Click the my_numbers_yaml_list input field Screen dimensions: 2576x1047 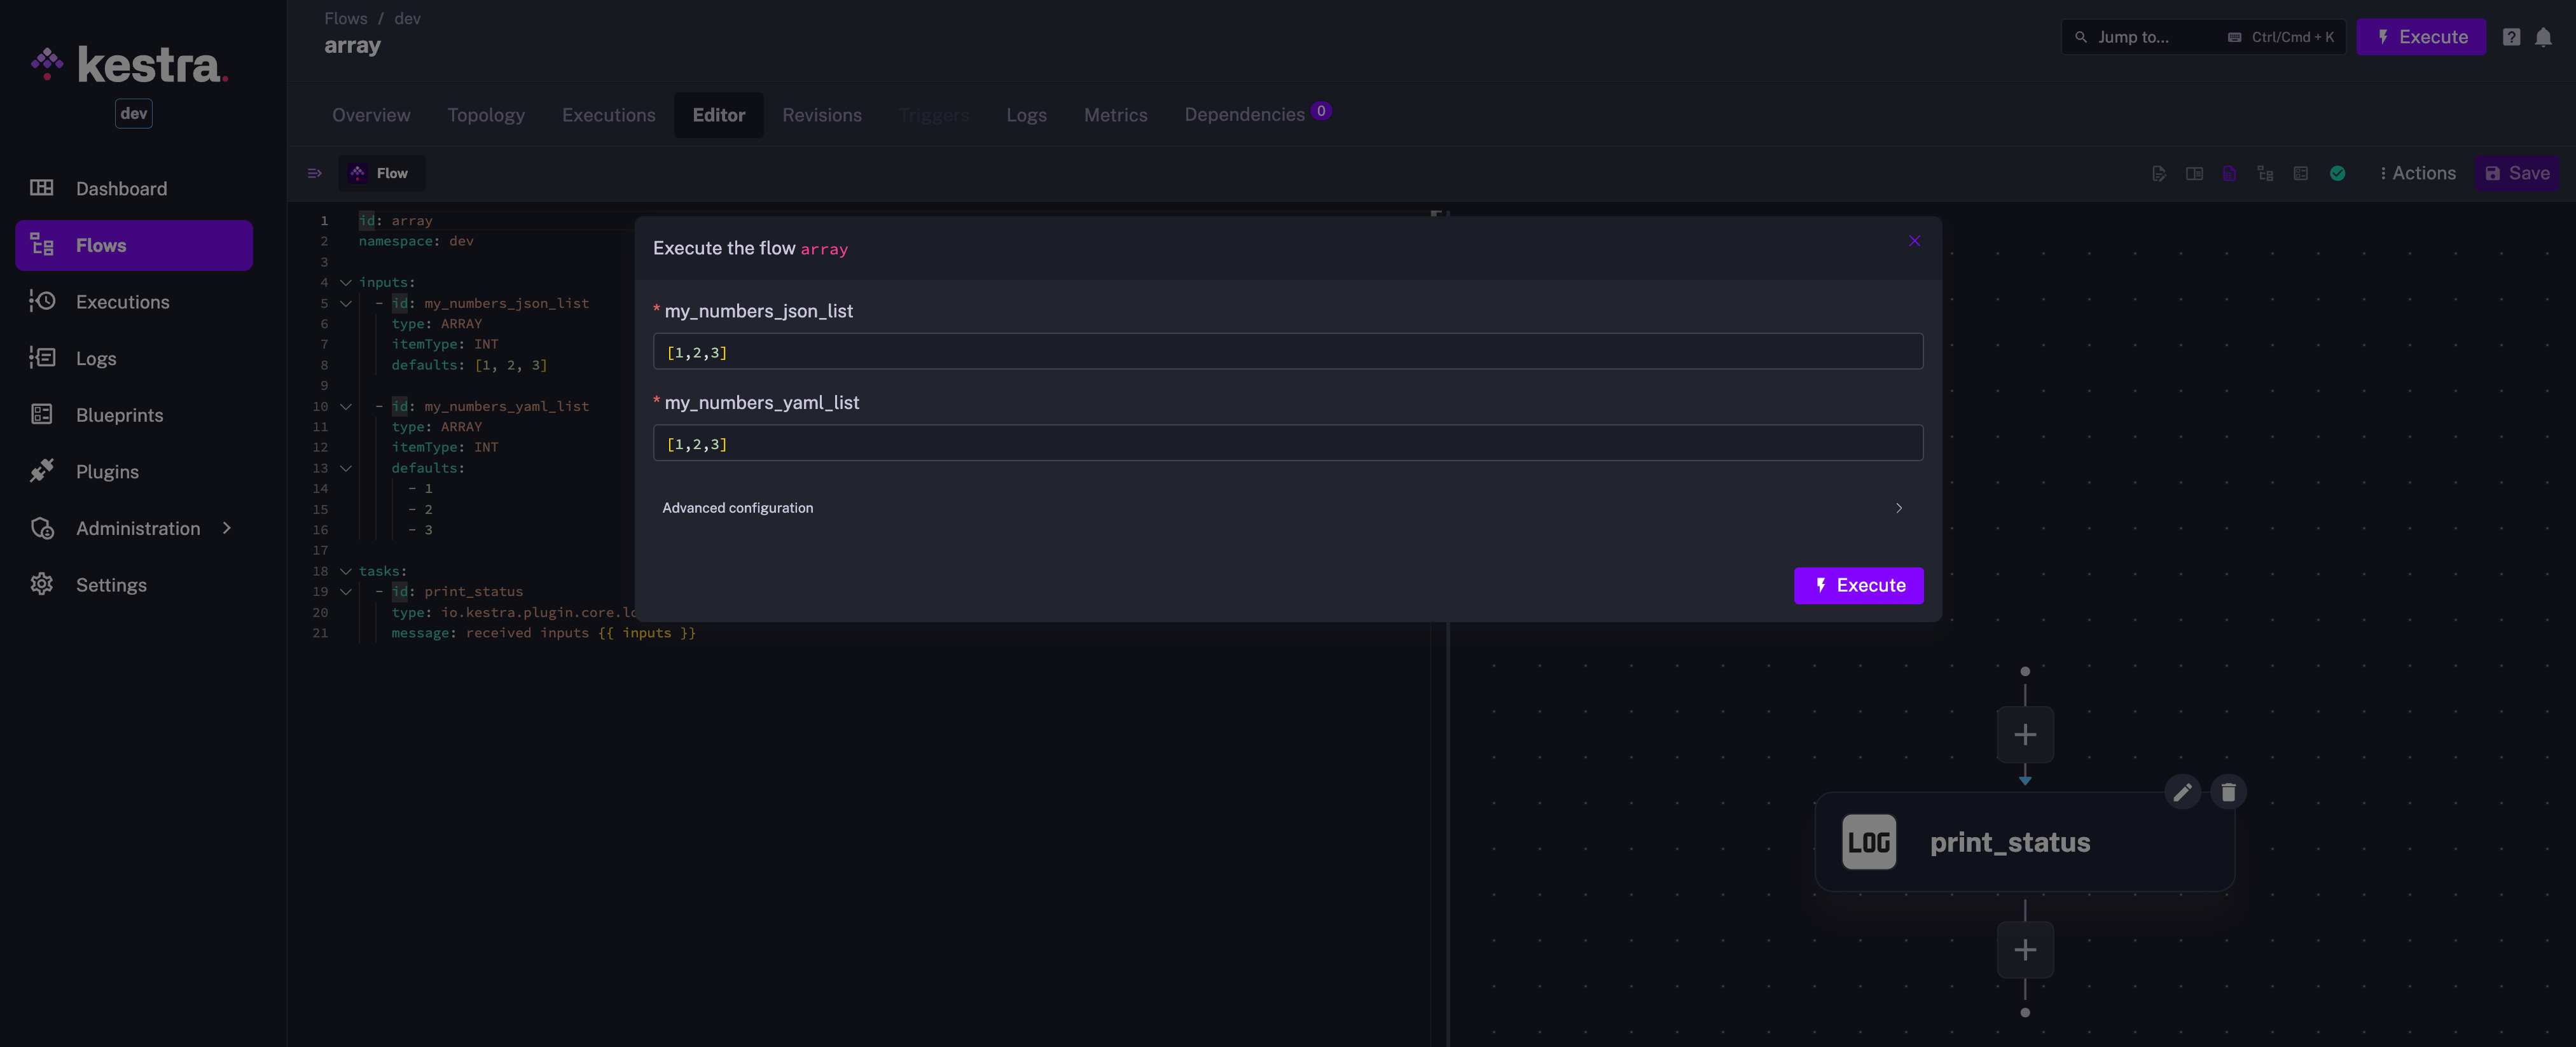[1287, 443]
